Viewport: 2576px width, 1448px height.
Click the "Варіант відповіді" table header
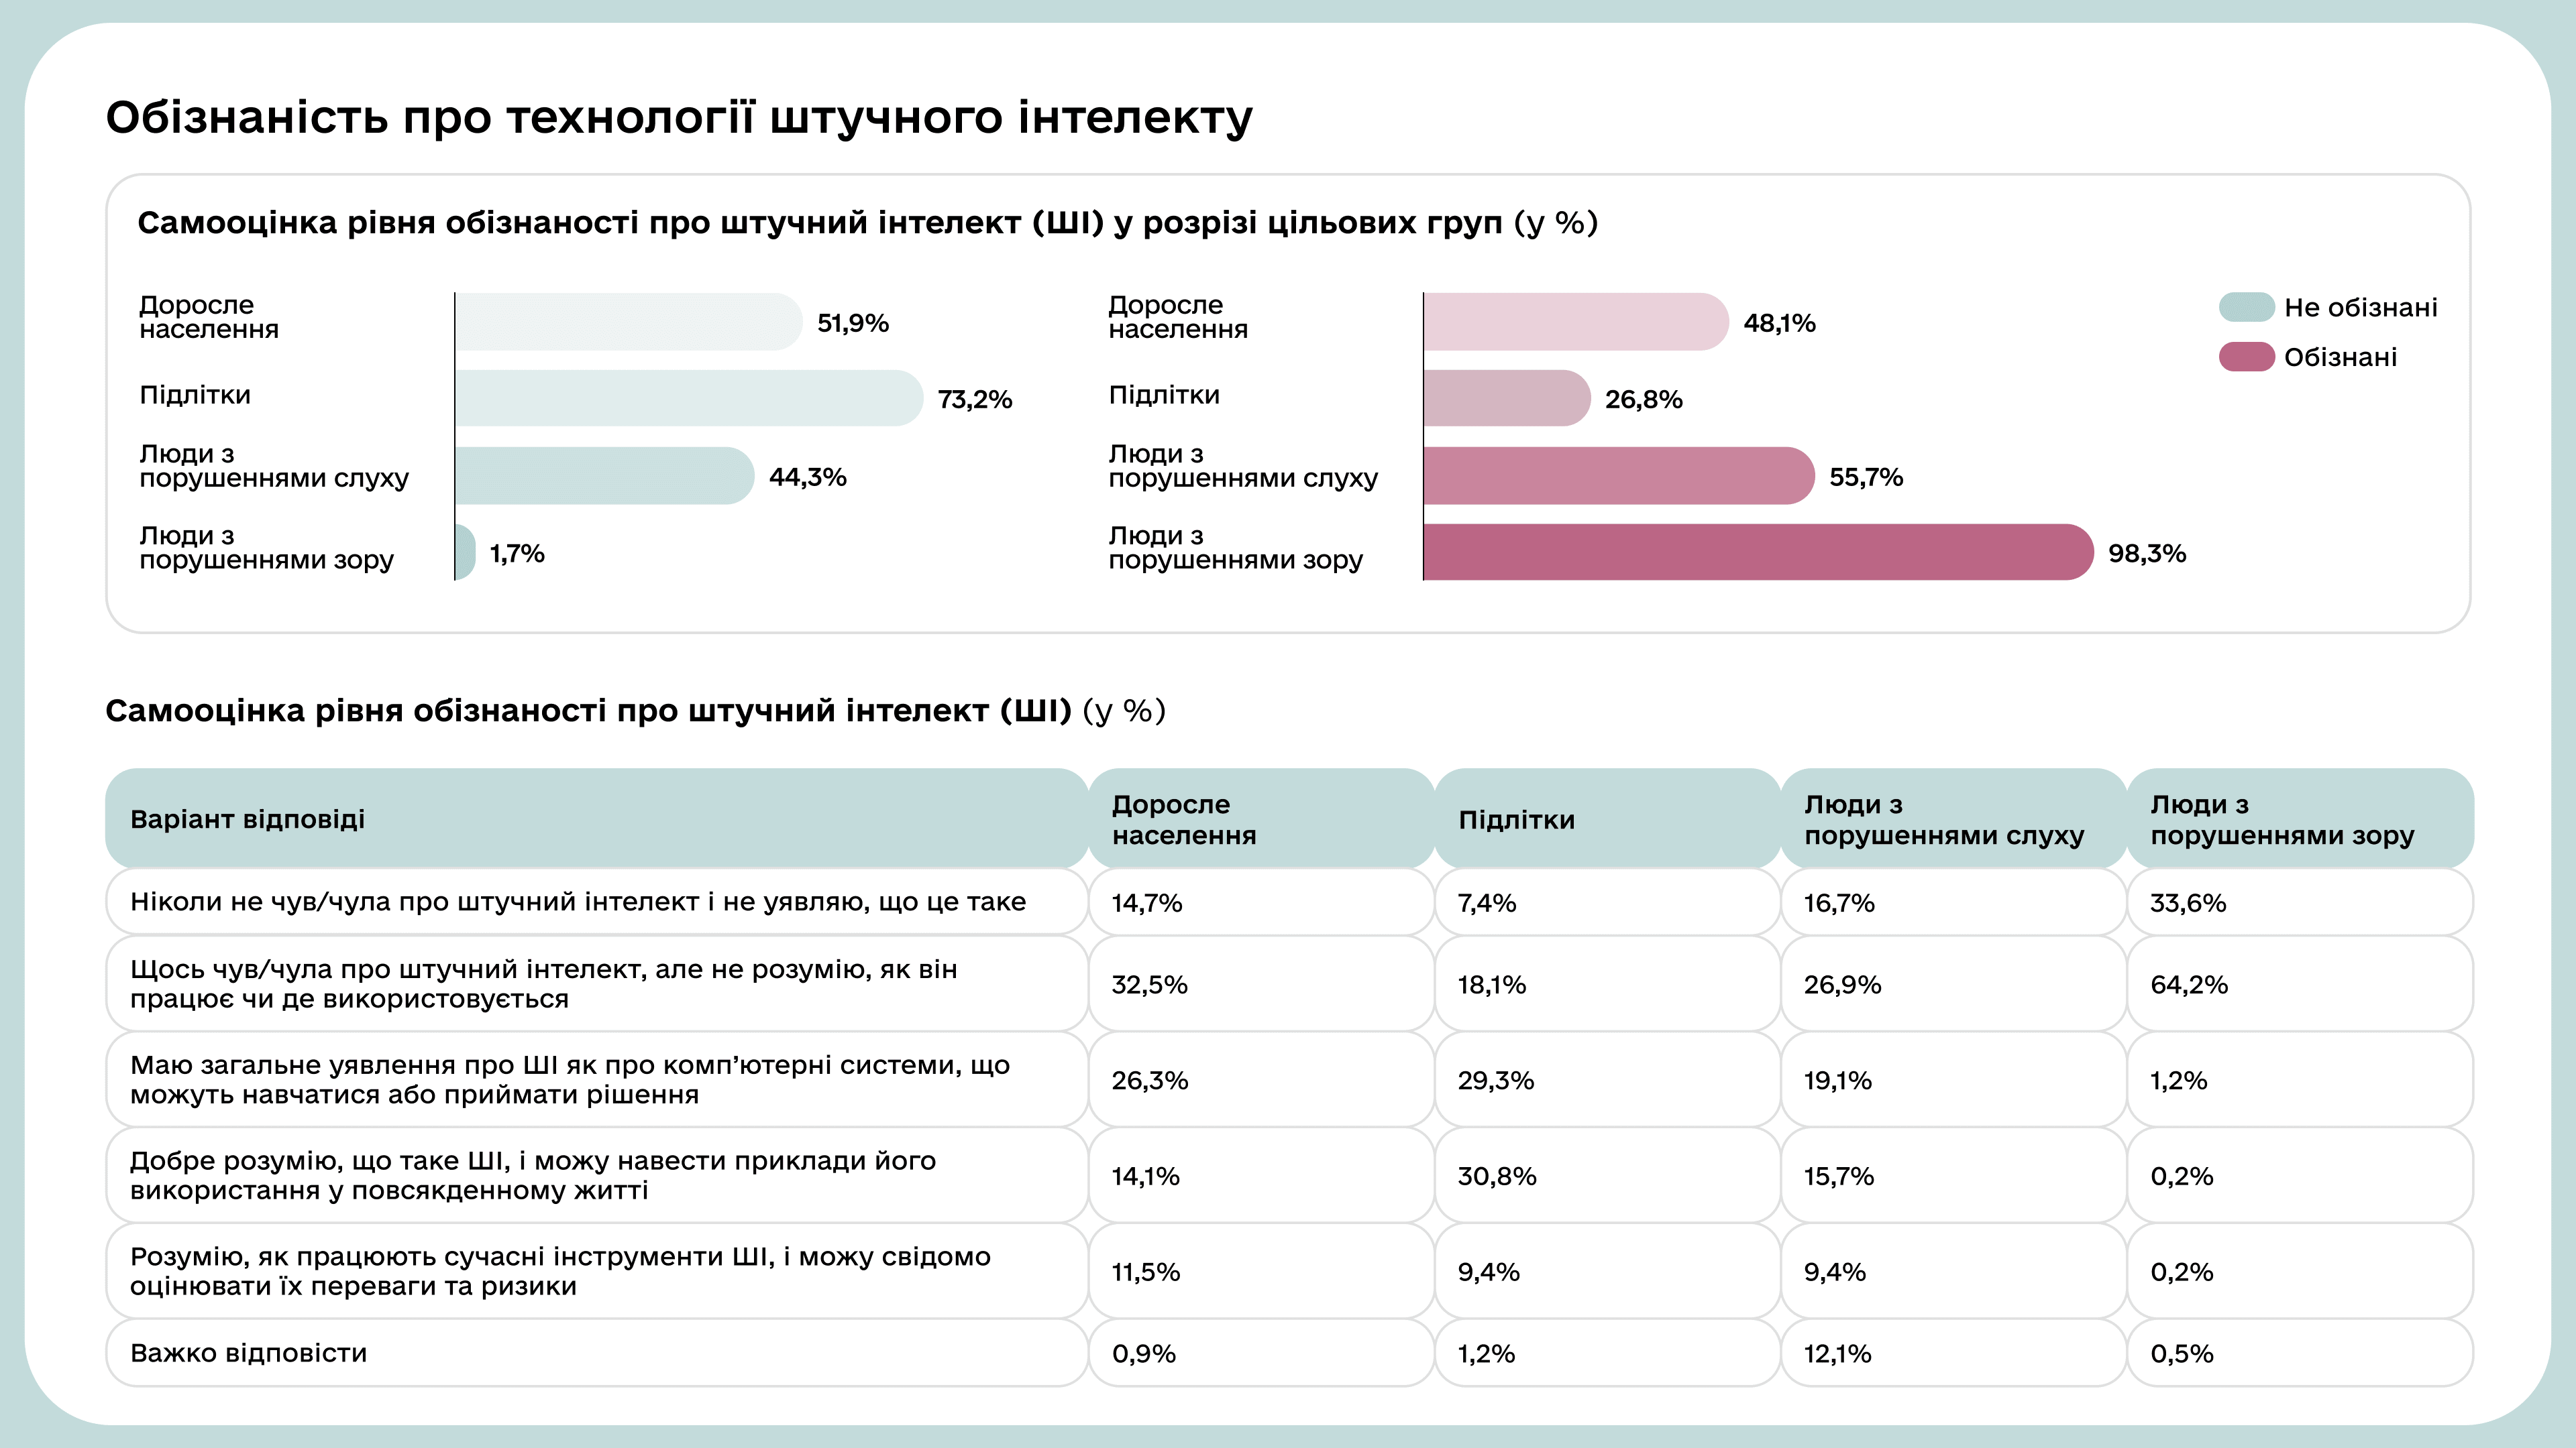pos(247,819)
